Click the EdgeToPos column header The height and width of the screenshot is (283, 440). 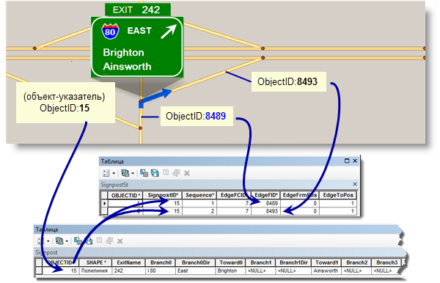click(338, 195)
